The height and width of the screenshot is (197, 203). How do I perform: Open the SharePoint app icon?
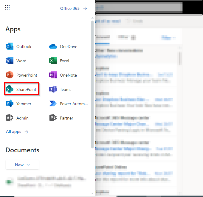(x=10, y=89)
